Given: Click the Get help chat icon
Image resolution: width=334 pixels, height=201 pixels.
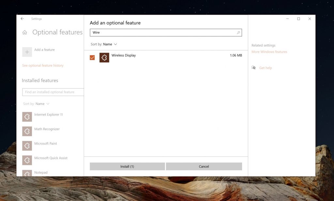Looking at the screenshot, I should point(253,68).
